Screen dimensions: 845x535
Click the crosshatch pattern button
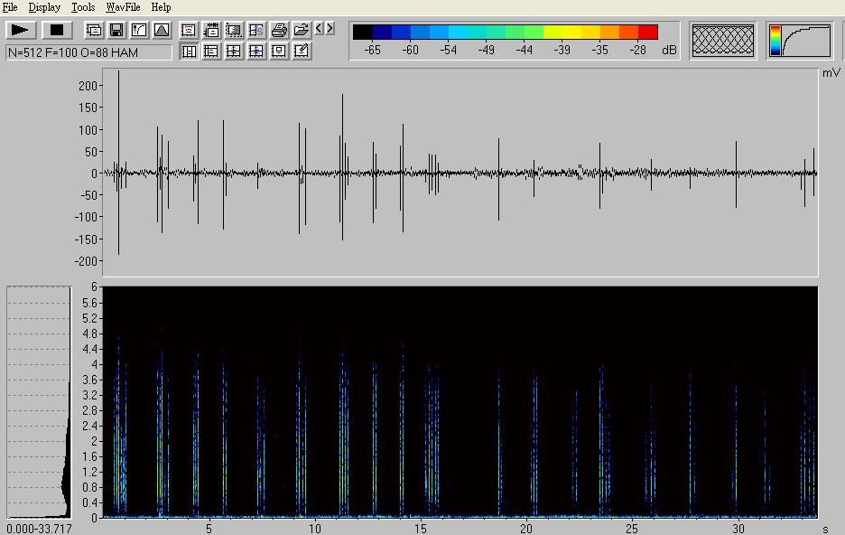tap(722, 40)
